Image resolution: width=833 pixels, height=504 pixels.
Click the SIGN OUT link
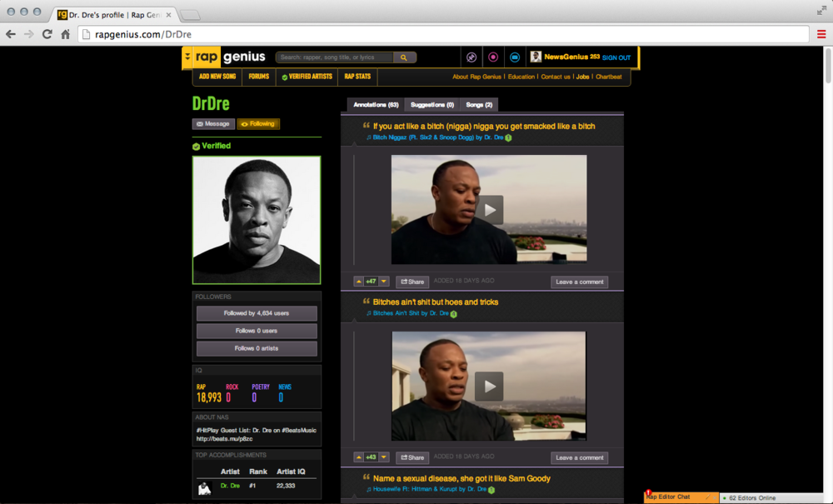pyautogui.click(x=616, y=57)
